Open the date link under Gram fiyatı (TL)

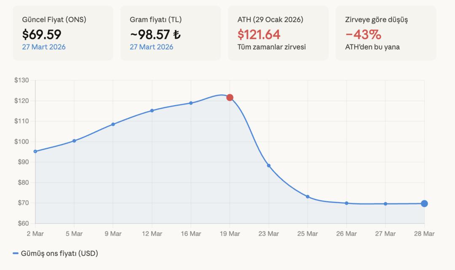tap(151, 47)
